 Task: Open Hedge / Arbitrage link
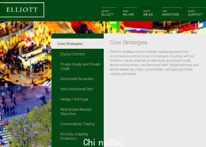[74, 99]
